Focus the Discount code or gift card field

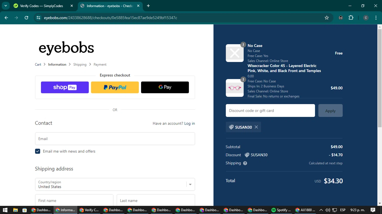270,110
